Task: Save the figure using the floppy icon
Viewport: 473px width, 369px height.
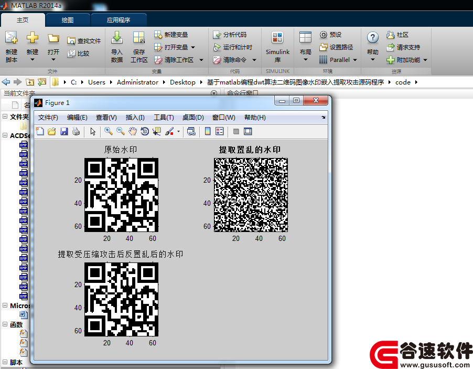Action: pos(64,131)
